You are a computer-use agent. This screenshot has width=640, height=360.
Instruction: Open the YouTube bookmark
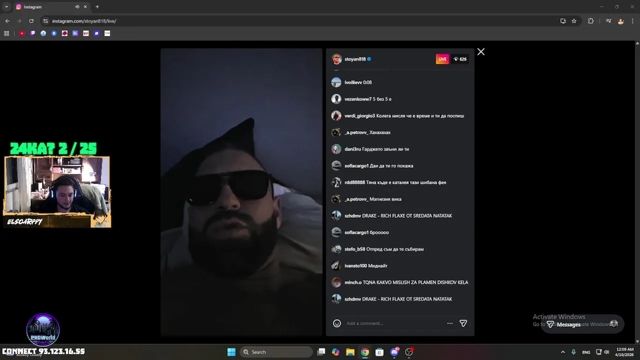[22, 33]
